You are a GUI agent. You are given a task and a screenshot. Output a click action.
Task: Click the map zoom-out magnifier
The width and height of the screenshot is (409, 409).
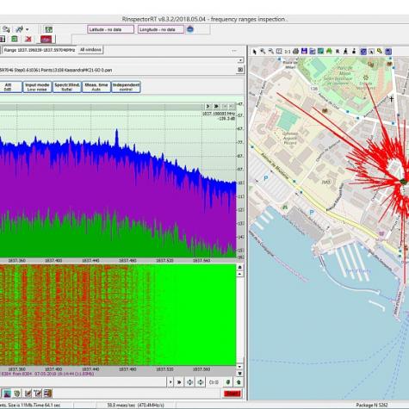point(270,52)
